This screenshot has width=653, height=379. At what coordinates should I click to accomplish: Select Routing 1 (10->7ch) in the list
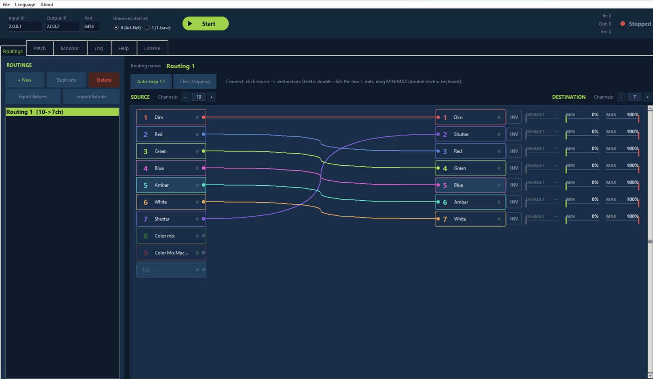62,112
